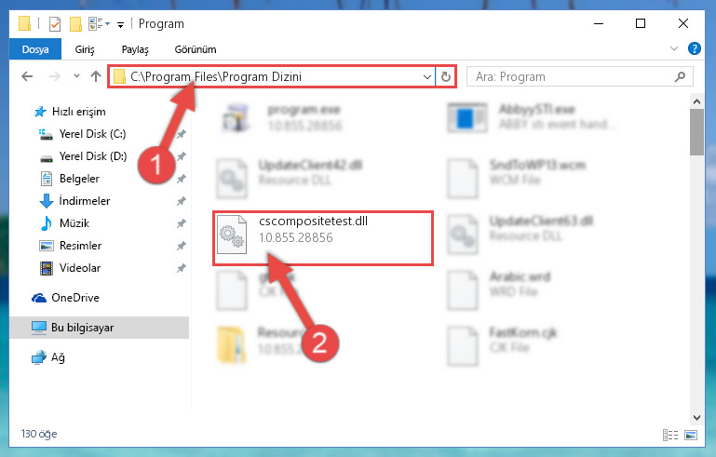This screenshot has width=716, height=457.
Task: Open İndirmeler in Quick access
Action: [85, 201]
